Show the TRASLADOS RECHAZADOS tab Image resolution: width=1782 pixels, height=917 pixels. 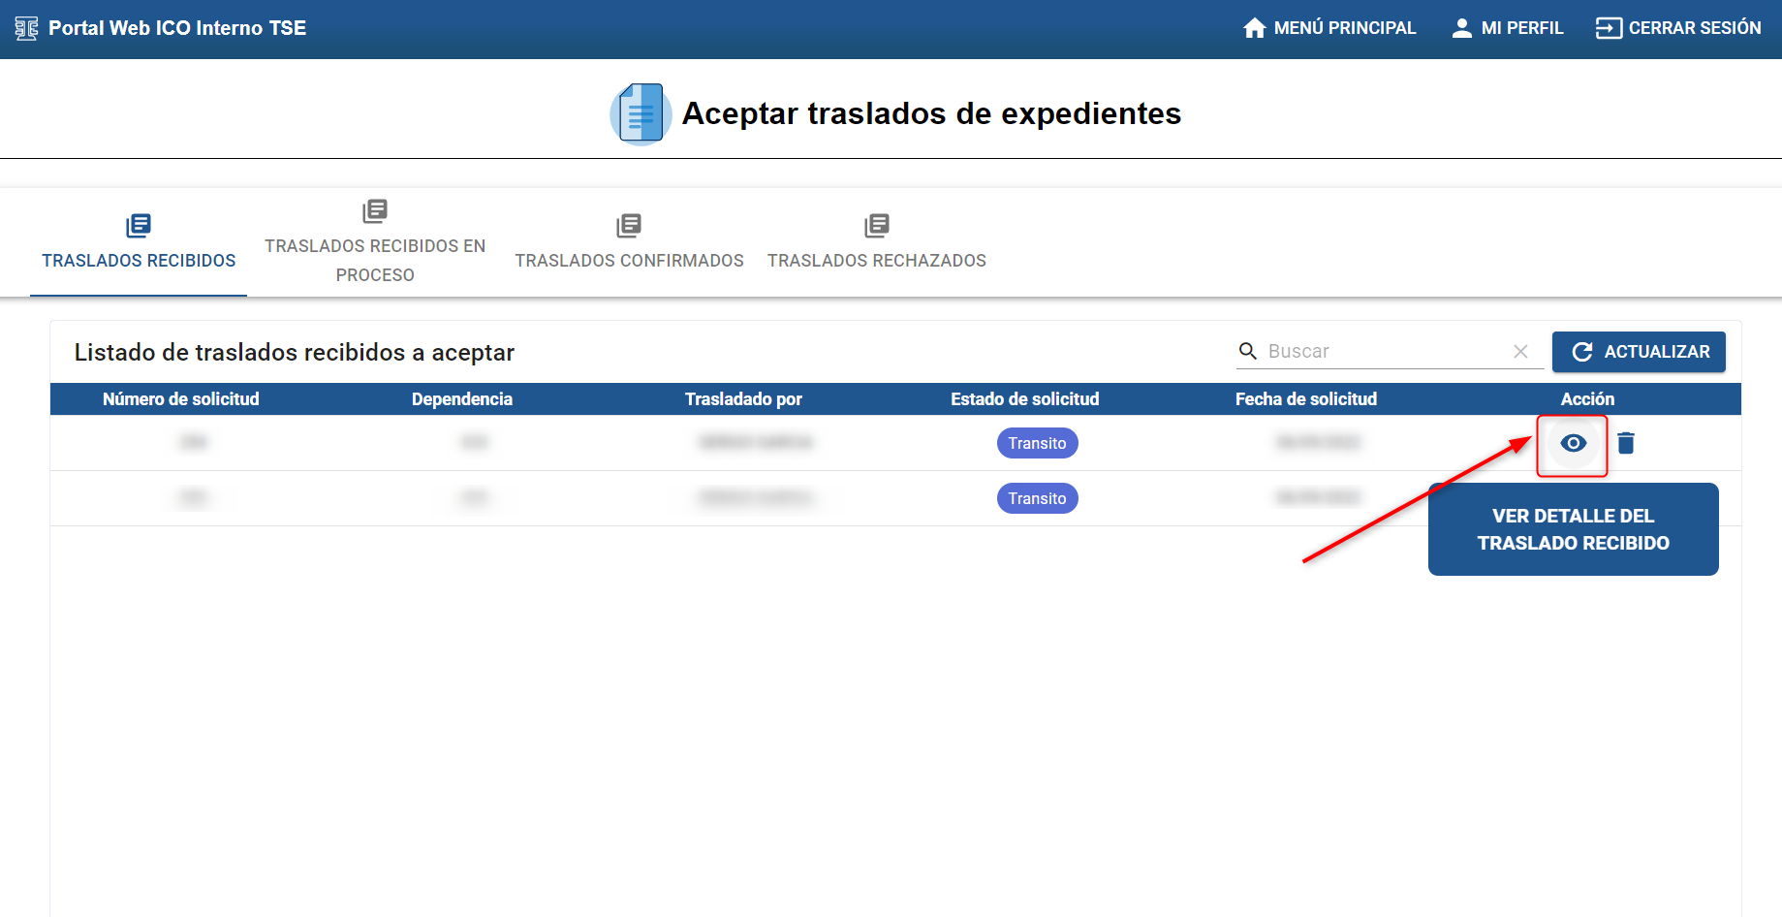[876, 242]
